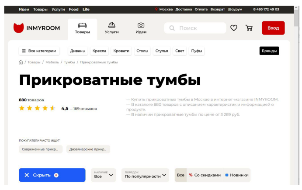This screenshot has height=190, width=302.
Task: Click the Скрыть filters button
Action: (x=52, y=175)
